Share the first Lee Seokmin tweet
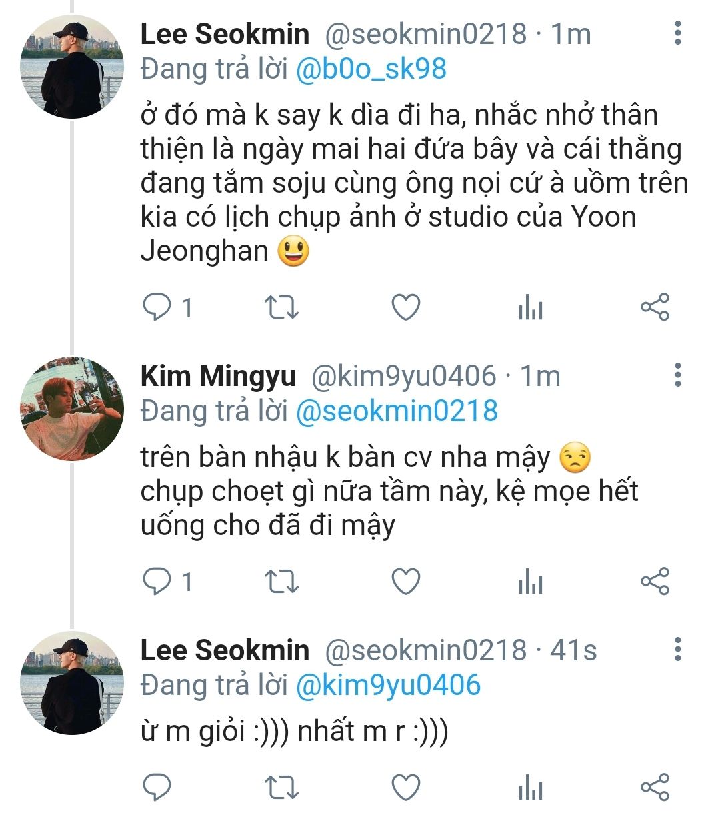 pyautogui.click(x=654, y=307)
